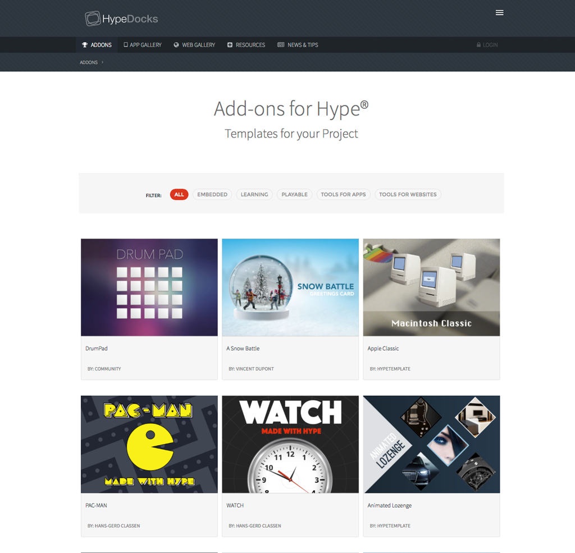
Task: Click the red ALL filter pill
Action: 179,194
